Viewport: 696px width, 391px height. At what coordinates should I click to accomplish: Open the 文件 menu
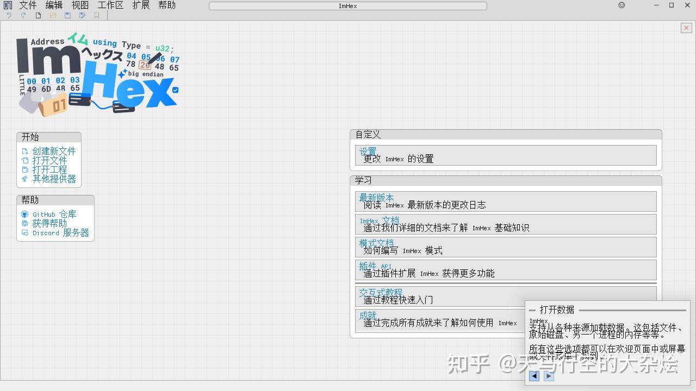[27, 5]
